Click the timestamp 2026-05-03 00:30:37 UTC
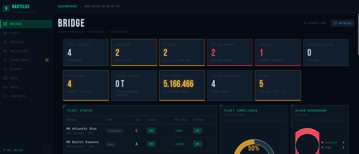 [x=102, y=6]
